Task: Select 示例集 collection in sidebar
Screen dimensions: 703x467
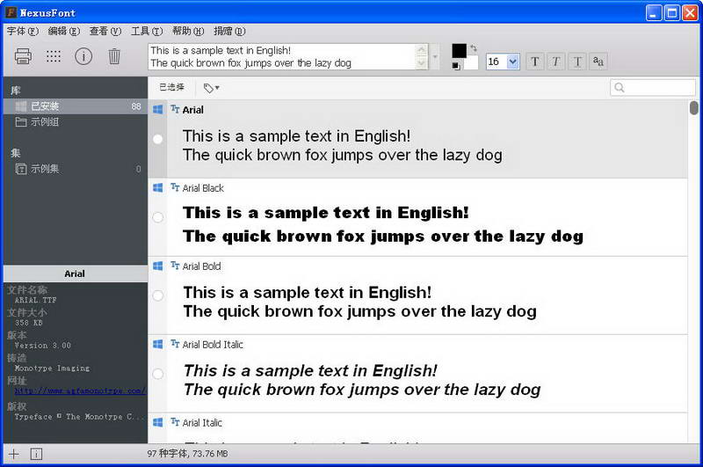Action: coord(76,169)
